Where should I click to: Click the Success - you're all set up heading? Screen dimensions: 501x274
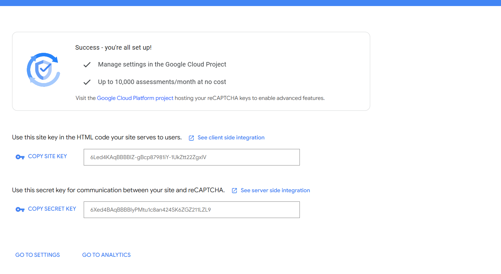coord(113,47)
